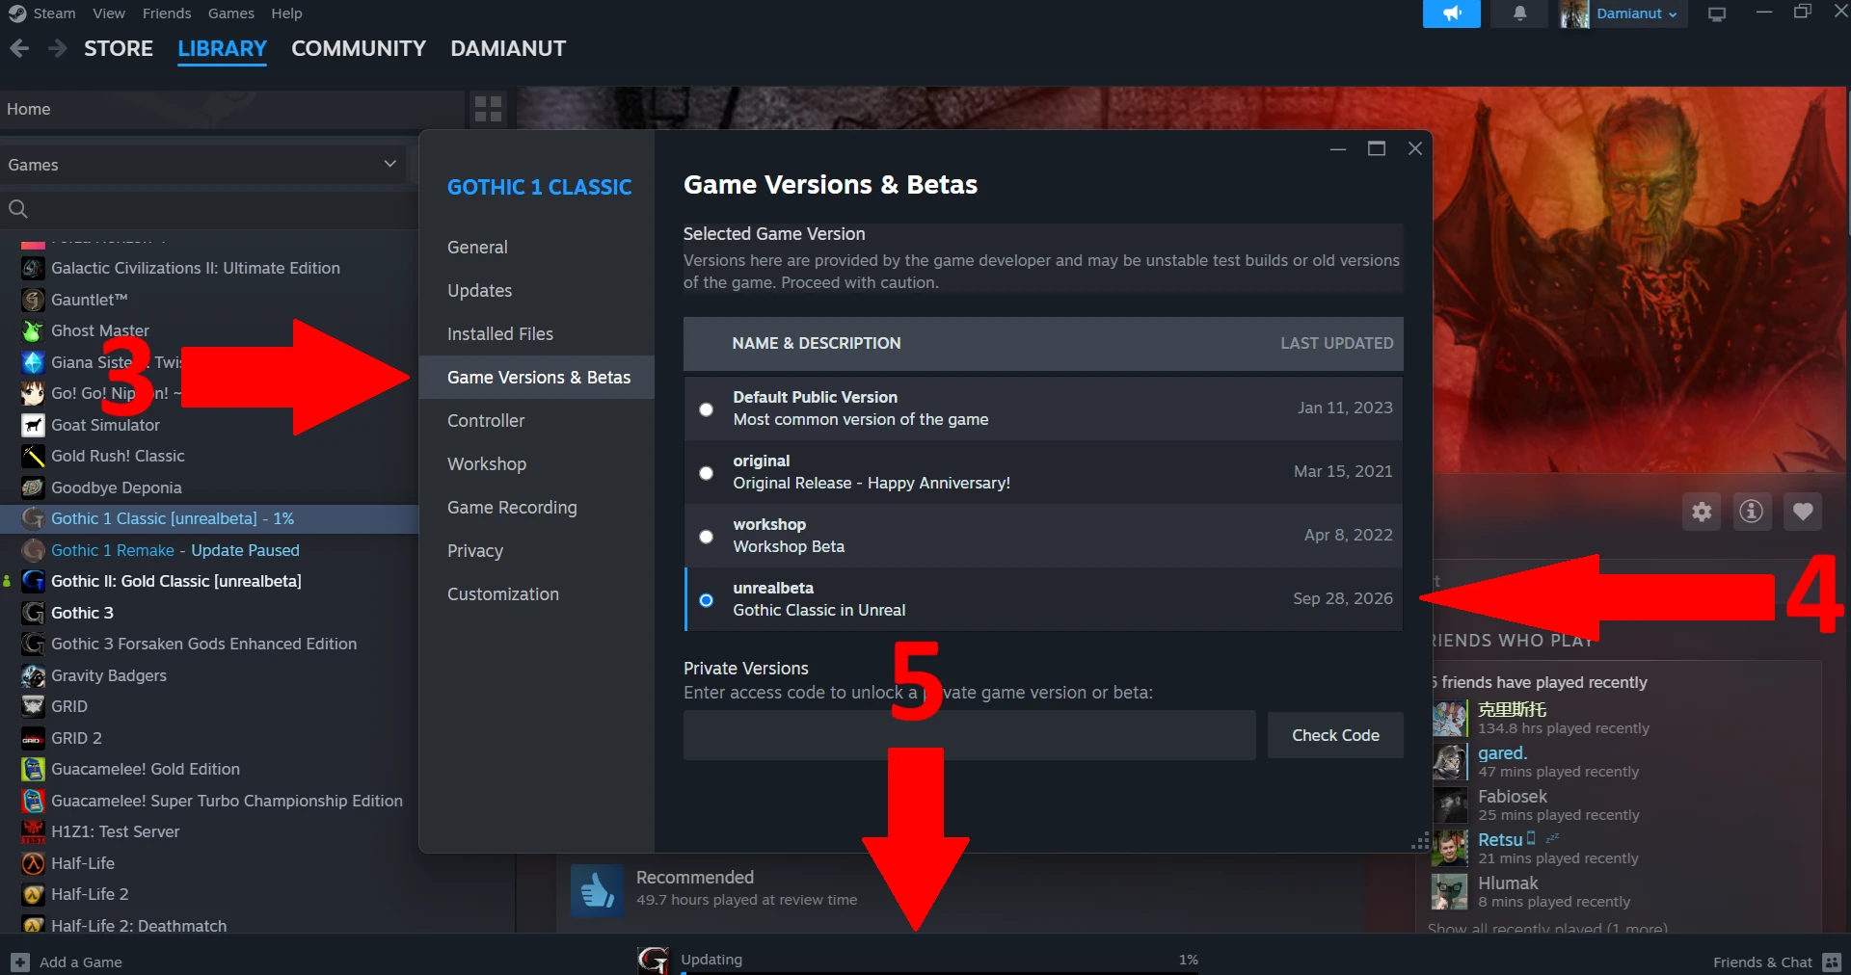Click the Check Code button
This screenshot has width=1851, height=975.
[1335, 735]
